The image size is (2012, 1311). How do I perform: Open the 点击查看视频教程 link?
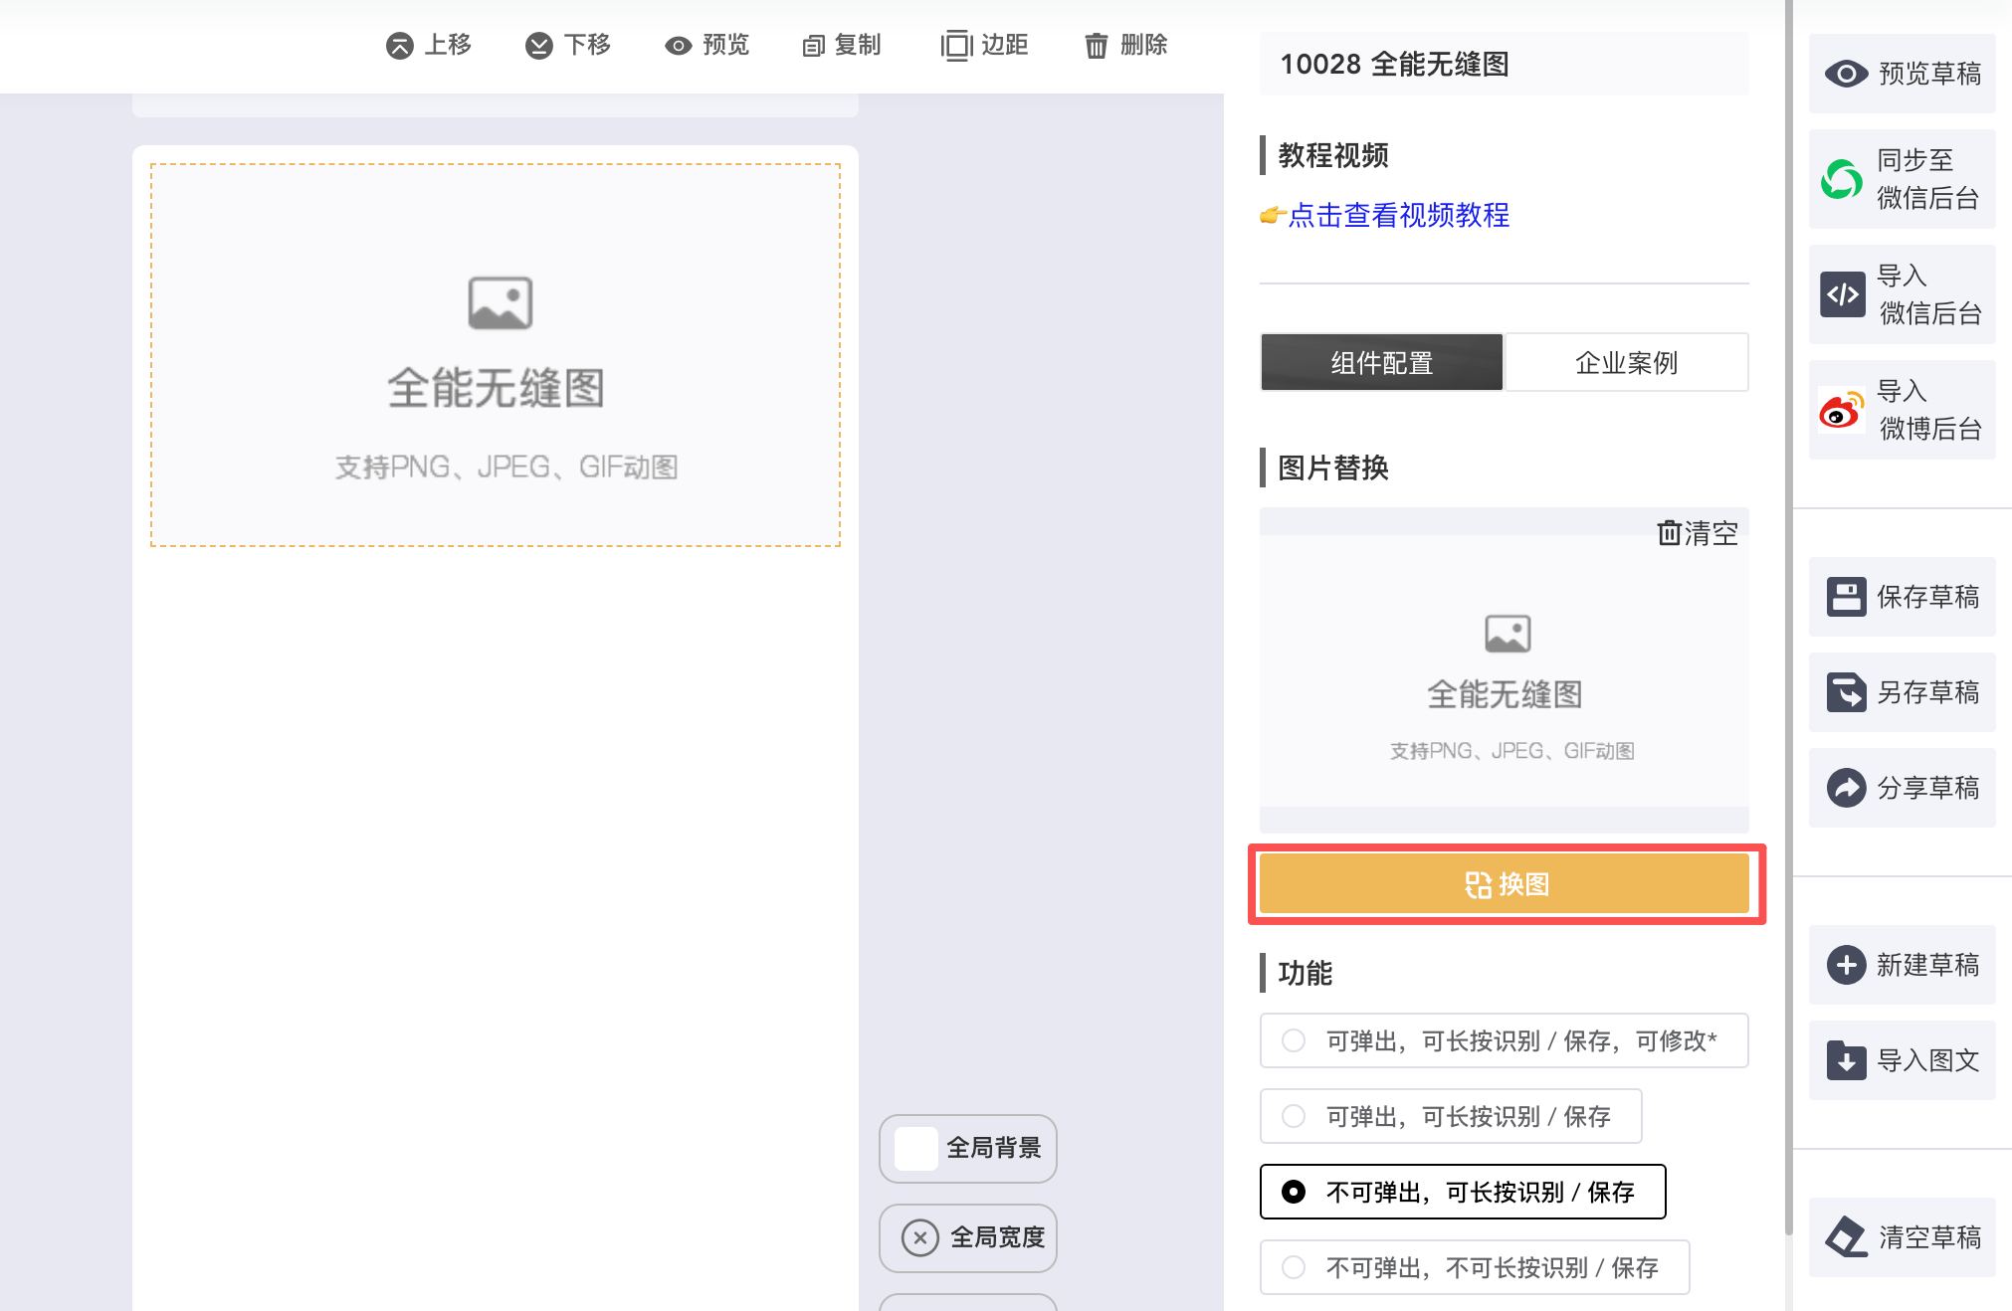click(x=1397, y=215)
